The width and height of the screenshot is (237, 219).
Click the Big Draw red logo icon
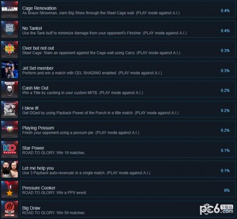click(x=9, y=210)
